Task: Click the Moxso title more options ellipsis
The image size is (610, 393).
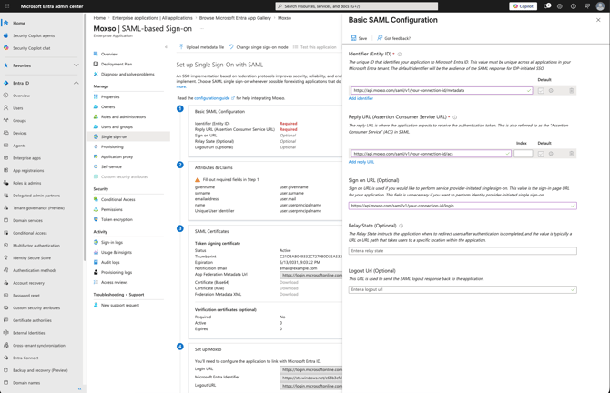Action: (x=202, y=29)
